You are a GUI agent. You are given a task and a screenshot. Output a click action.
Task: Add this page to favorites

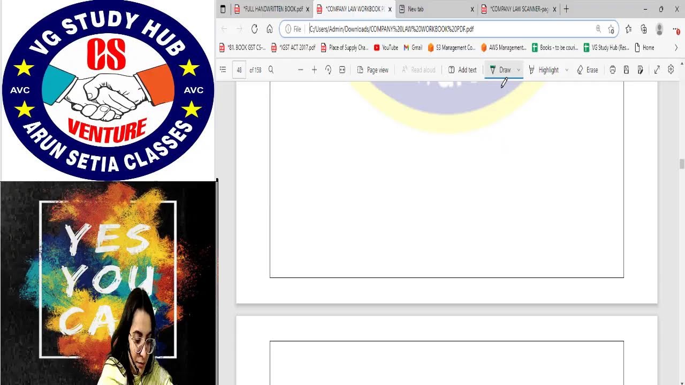click(x=611, y=29)
